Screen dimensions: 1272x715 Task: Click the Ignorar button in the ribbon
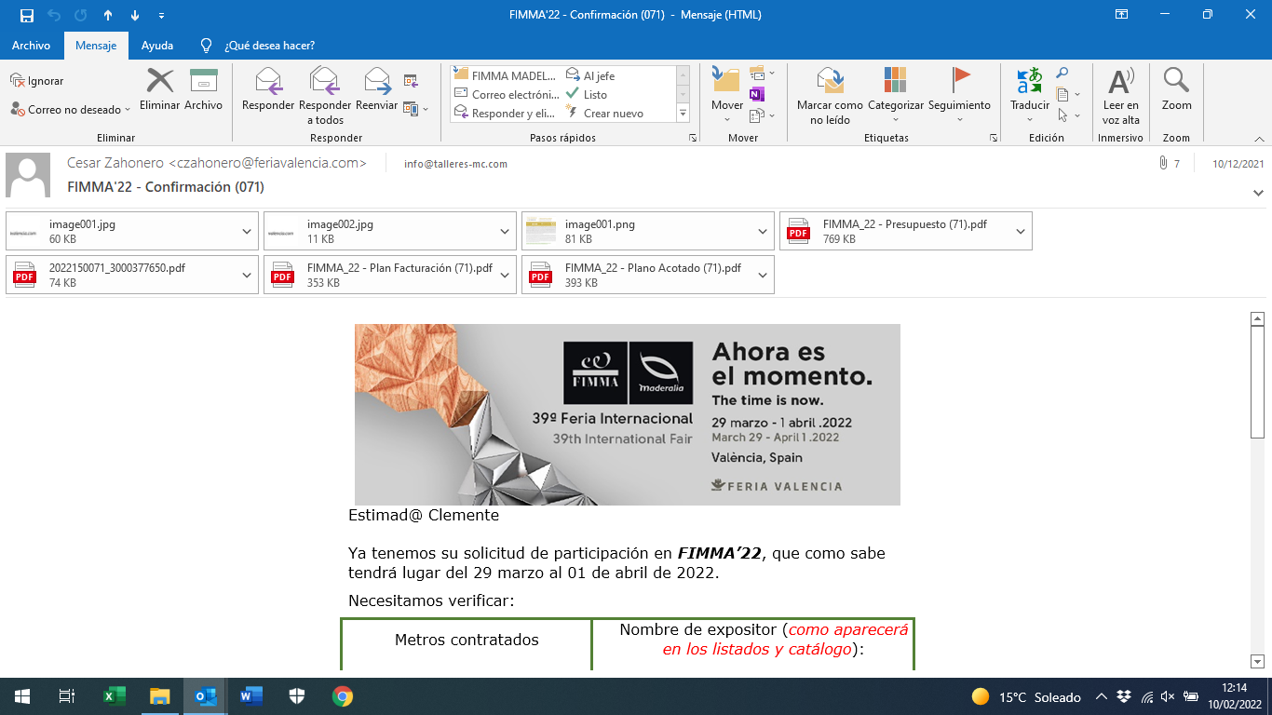pos(37,81)
